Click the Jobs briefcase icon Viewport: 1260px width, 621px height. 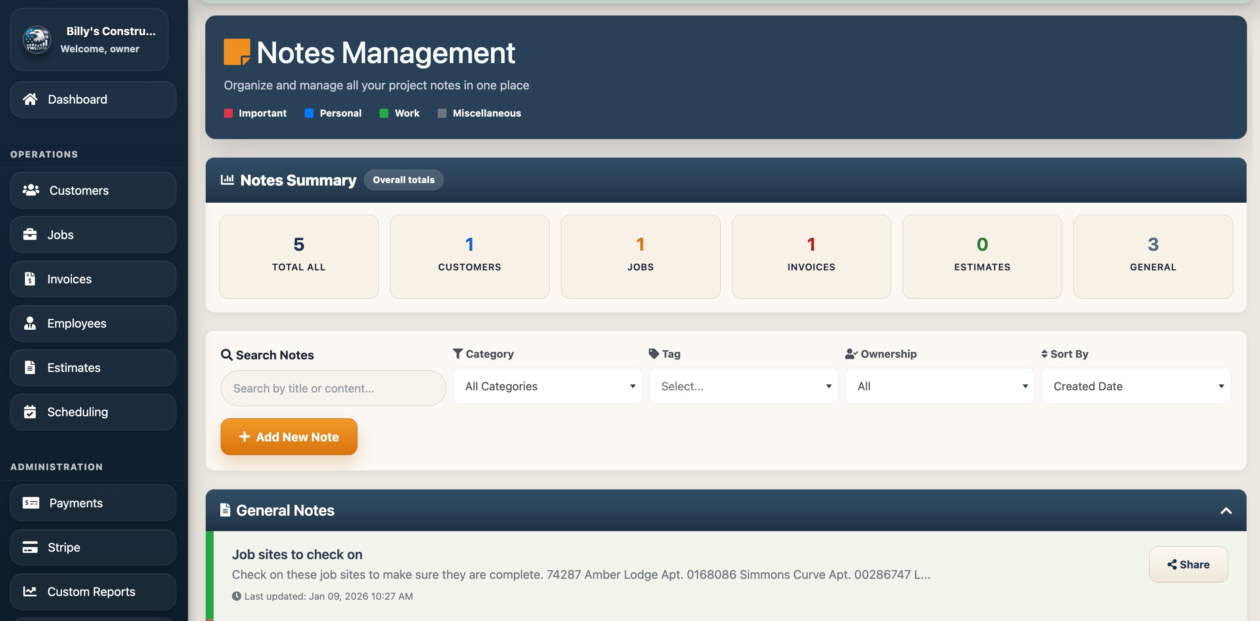click(30, 235)
